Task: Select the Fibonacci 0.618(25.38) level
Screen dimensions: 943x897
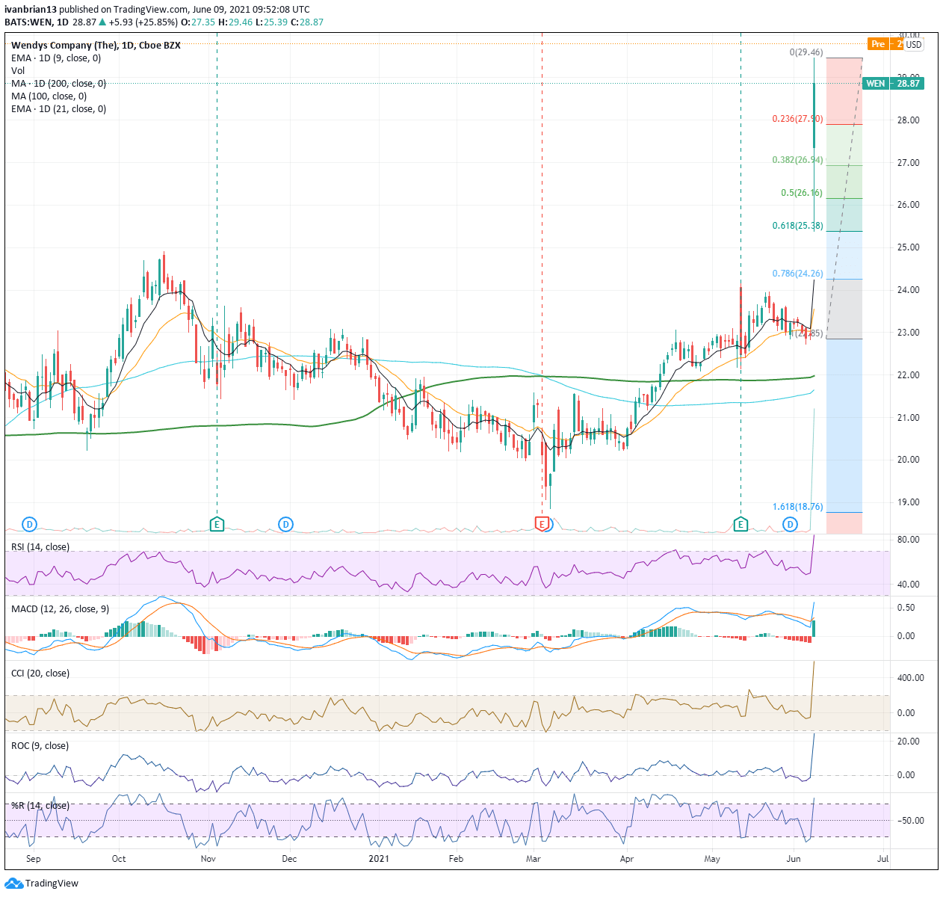Action: 797,226
